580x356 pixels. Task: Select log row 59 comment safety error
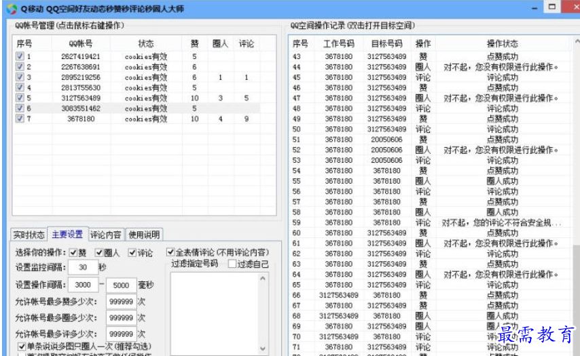pyautogui.click(x=429, y=222)
